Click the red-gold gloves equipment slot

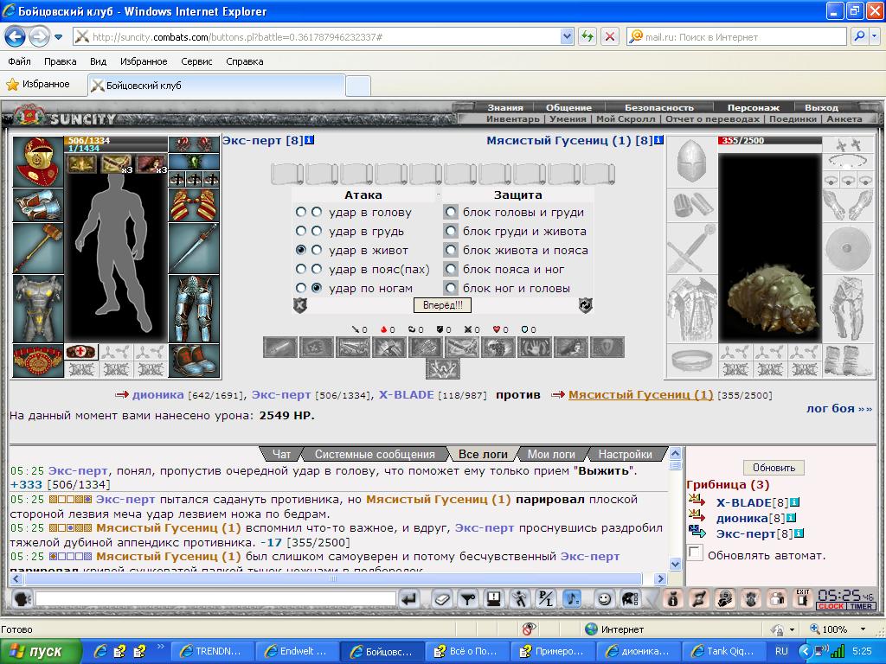point(194,204)
